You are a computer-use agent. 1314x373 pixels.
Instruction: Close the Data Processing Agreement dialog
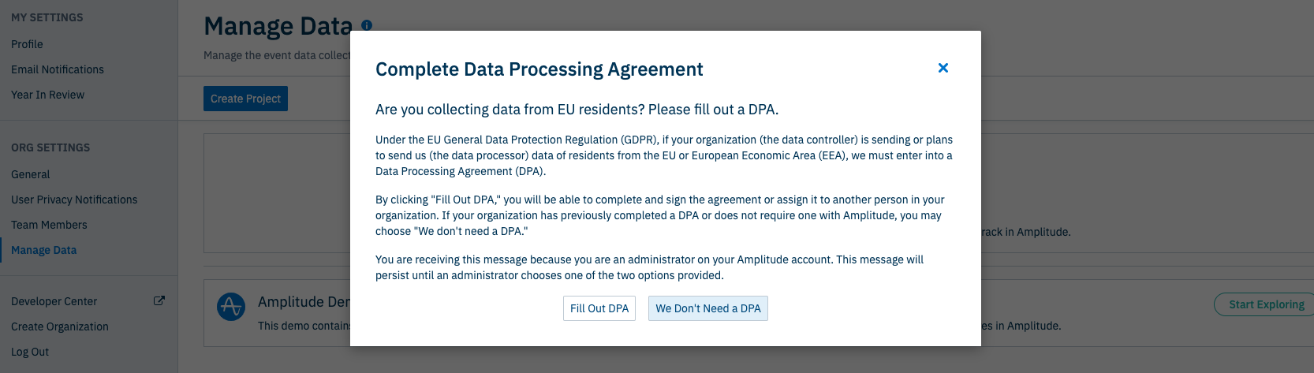(x=943, y=68)
